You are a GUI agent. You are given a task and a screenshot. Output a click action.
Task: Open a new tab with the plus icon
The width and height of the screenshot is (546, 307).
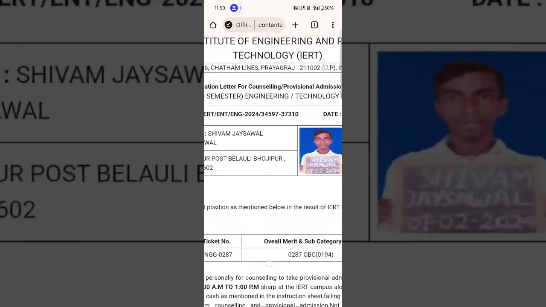point(295,25)
